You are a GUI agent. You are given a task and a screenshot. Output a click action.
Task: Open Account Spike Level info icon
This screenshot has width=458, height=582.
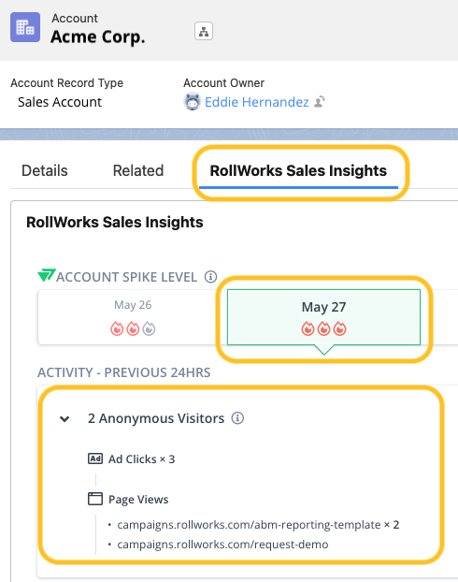(x=210, y=277)
